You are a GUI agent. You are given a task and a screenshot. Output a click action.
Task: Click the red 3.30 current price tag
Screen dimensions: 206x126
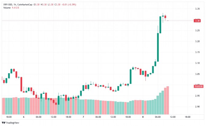point(197,21)
